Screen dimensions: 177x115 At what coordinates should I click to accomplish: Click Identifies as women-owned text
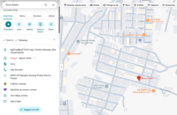point(23,90)
